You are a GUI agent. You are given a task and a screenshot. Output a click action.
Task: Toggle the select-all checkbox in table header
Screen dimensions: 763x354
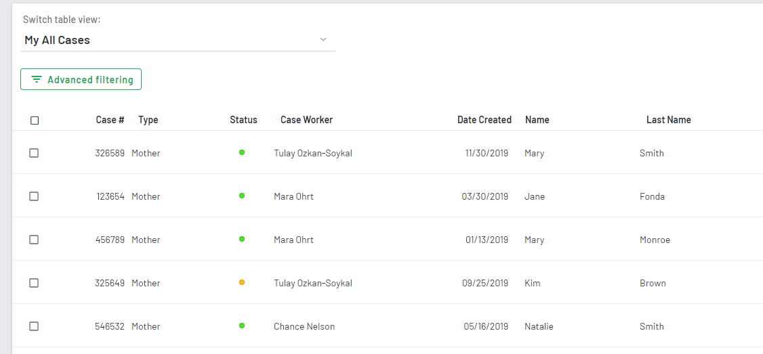click(x=35, y=120)
